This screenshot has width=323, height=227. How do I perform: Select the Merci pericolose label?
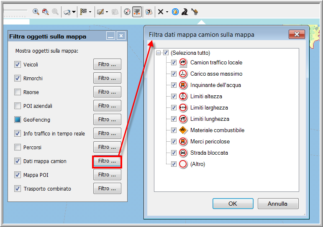(x=210, y=141)
